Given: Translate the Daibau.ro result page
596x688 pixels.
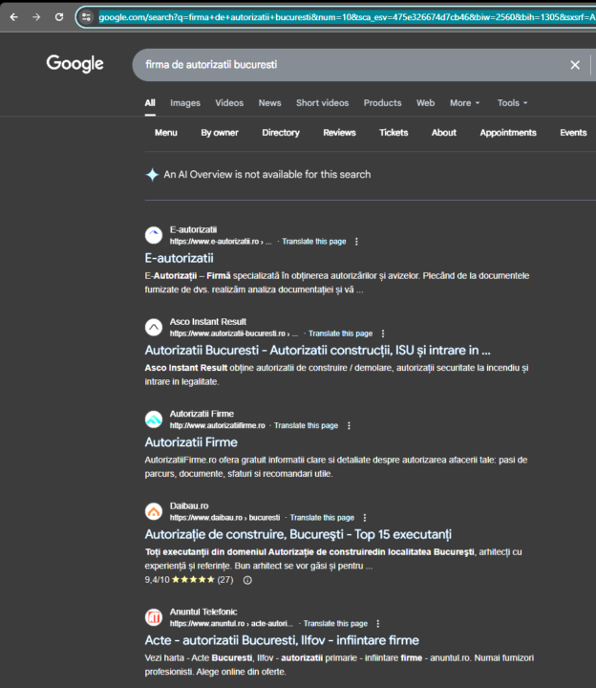Looking at the screenshot, I should 322,518.
